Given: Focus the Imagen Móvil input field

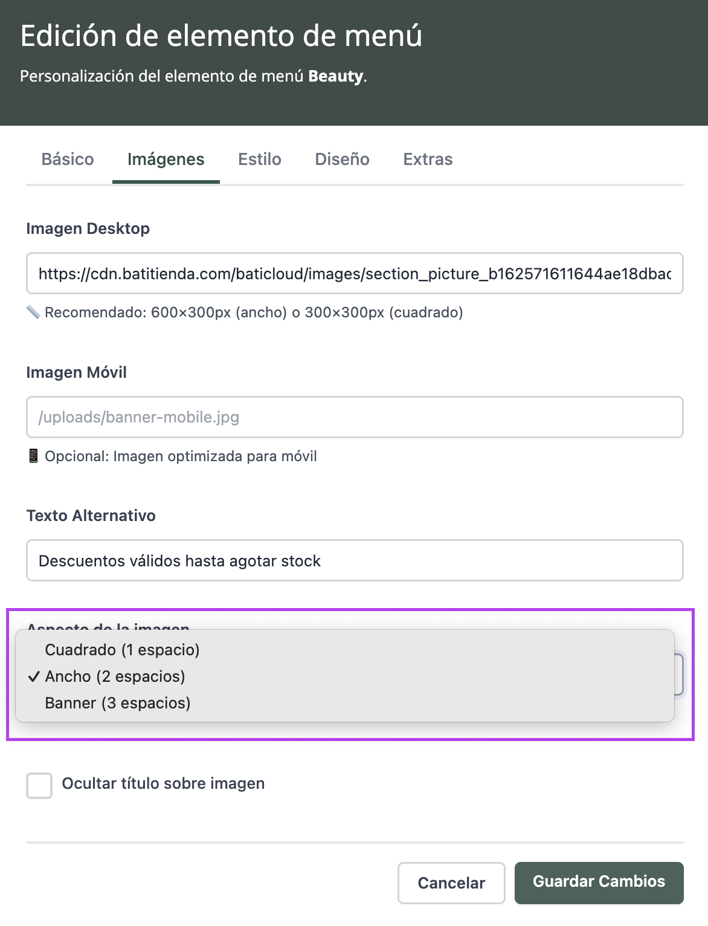Looking at the screenshot, I should point(355,417).
